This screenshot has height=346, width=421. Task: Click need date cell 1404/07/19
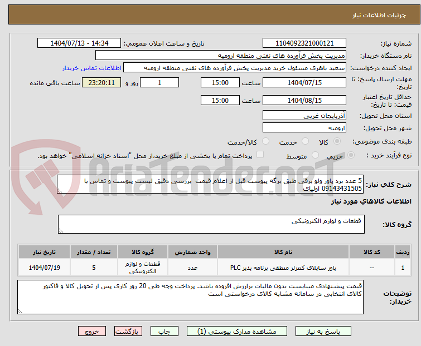click(44, 267)
